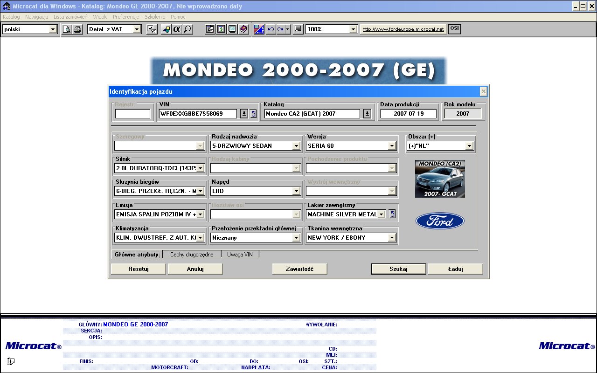Click the printer icon in toolbar
Viewport: 597px width, 373px height.
77,29
